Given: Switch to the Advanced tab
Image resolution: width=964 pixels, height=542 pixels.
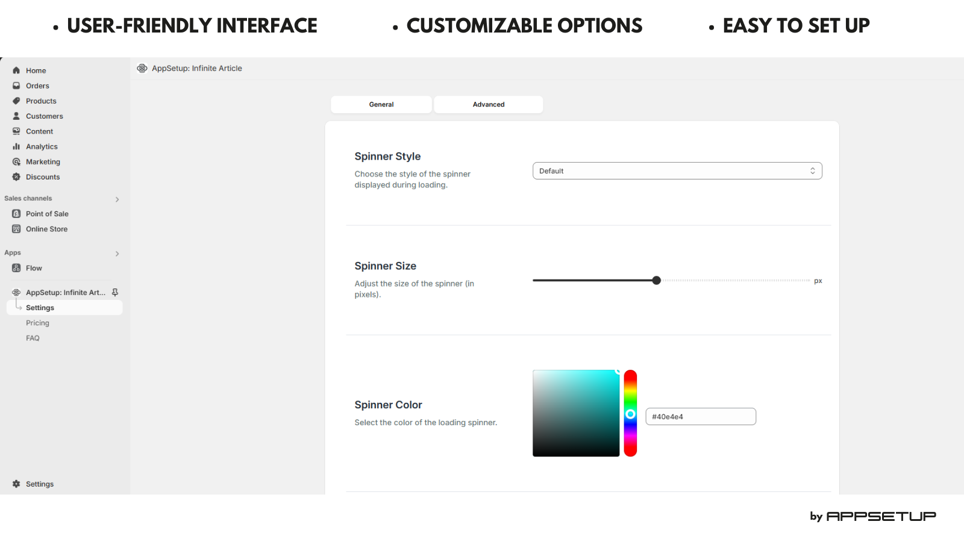Looking at the screenshot, I should 488,104.
